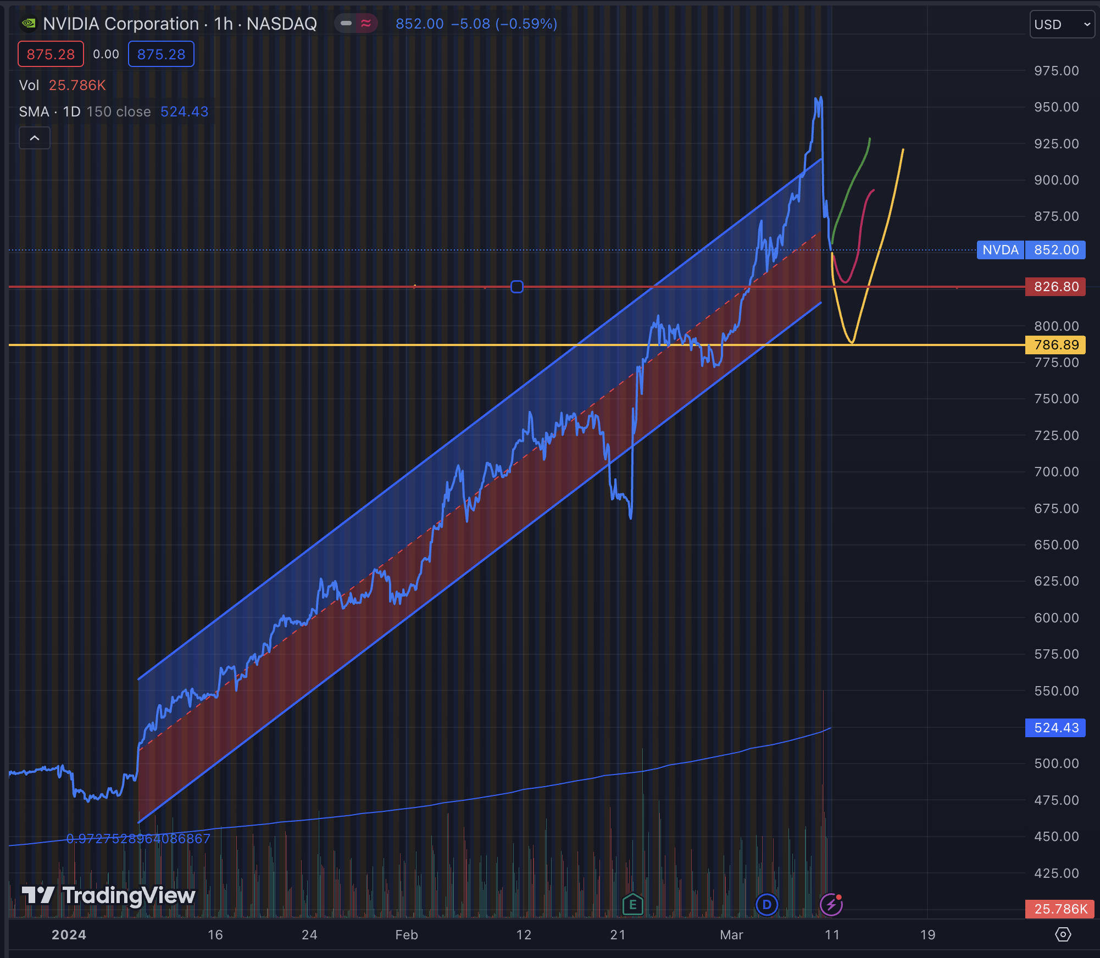Click the SMA 1D 150 close indicator legend
The image size is (1100, 958).
point(85,112)
